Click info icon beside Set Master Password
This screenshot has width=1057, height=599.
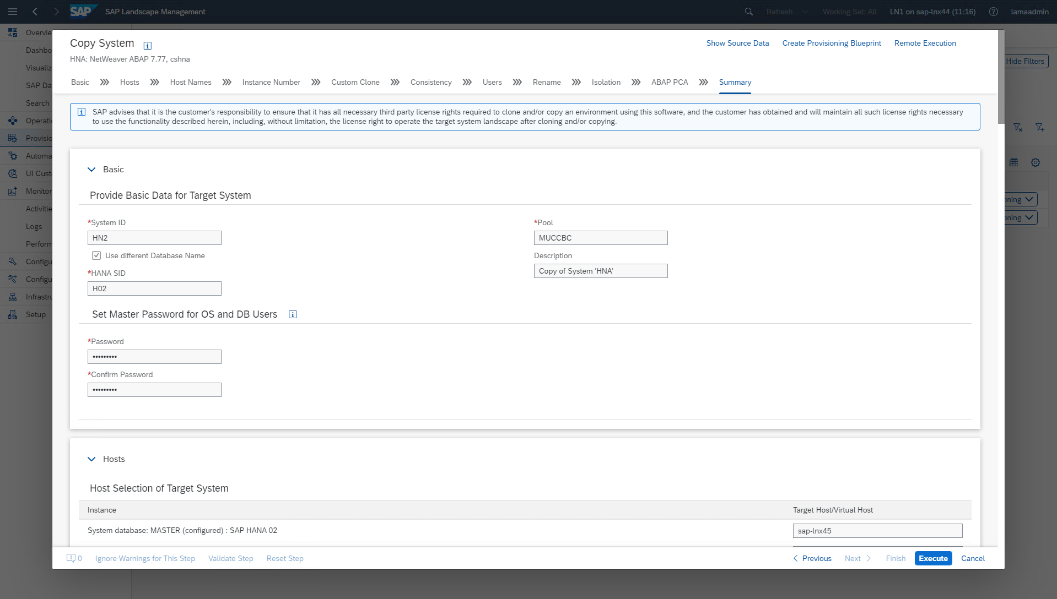coord(293,314)
